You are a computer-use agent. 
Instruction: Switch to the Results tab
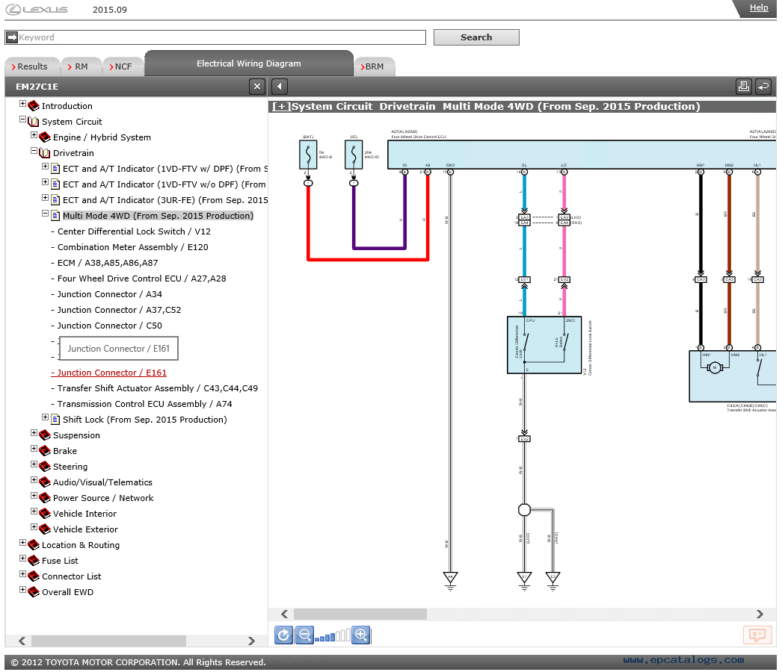[x=32, y=66]
